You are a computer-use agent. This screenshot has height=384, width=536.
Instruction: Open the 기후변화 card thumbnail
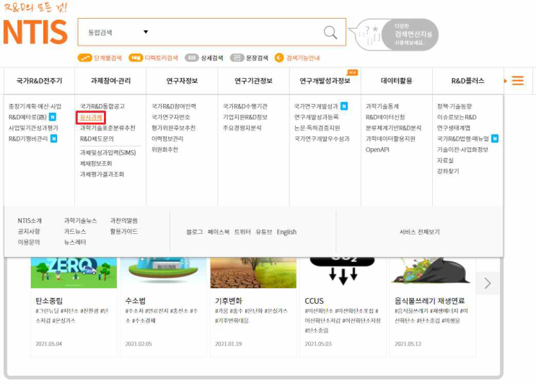click(x=253, y=273)
